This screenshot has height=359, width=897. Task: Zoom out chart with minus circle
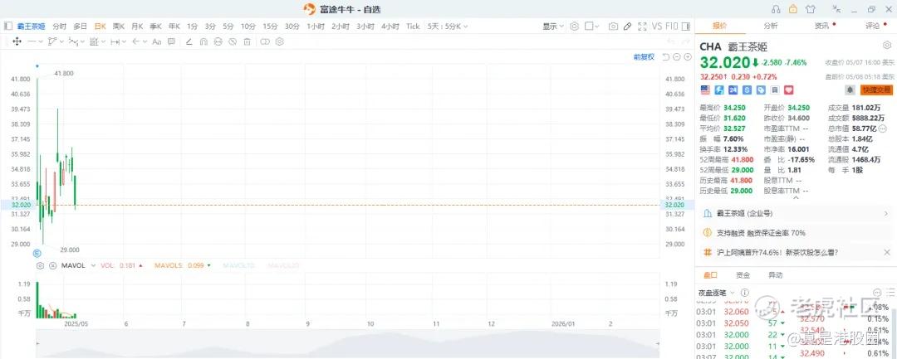pyautogui.click(x=677, y=57)
